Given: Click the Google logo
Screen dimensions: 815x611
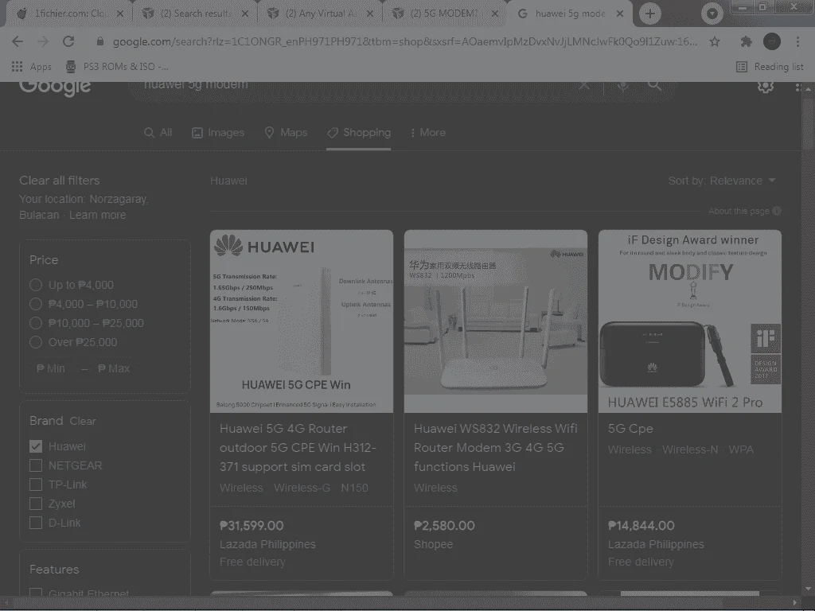Looking at the screenshot, I should pyautogui.click(x=55, y=88).
